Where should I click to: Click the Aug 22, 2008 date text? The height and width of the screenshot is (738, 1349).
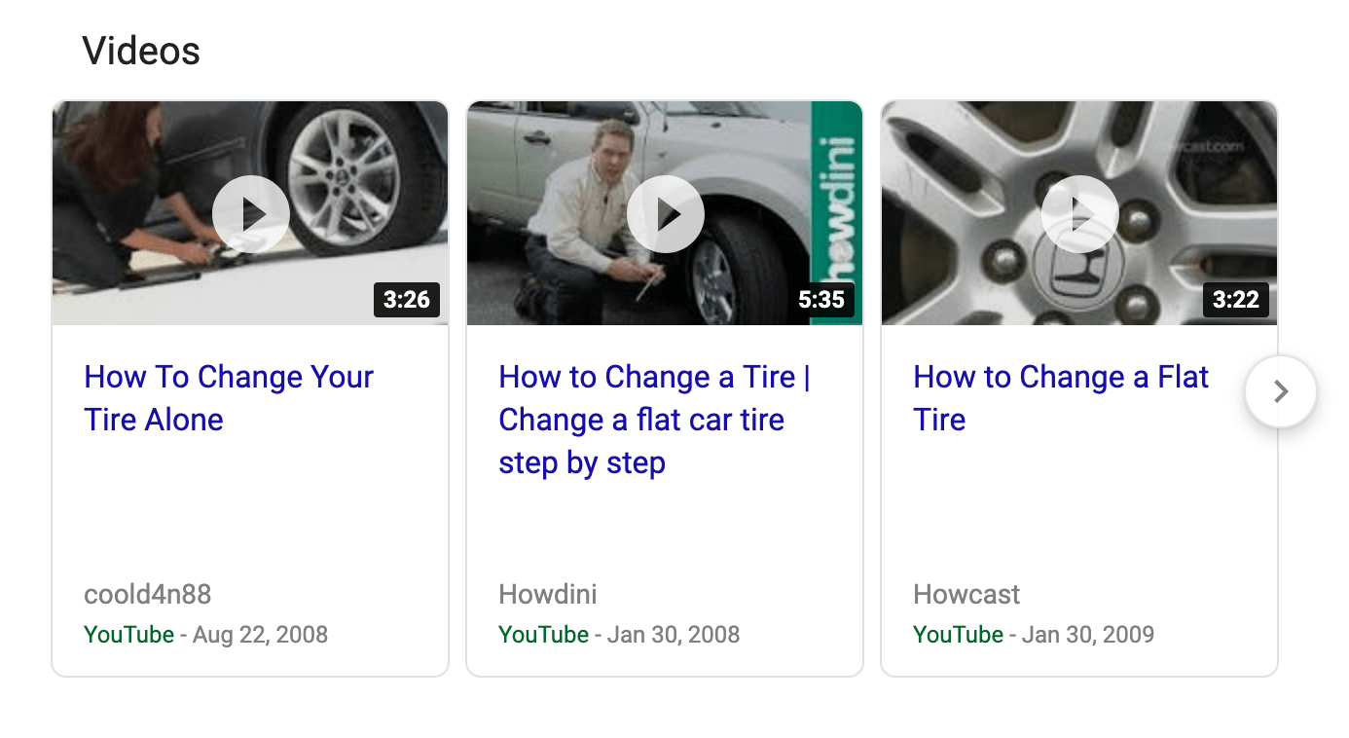(261, 635)
